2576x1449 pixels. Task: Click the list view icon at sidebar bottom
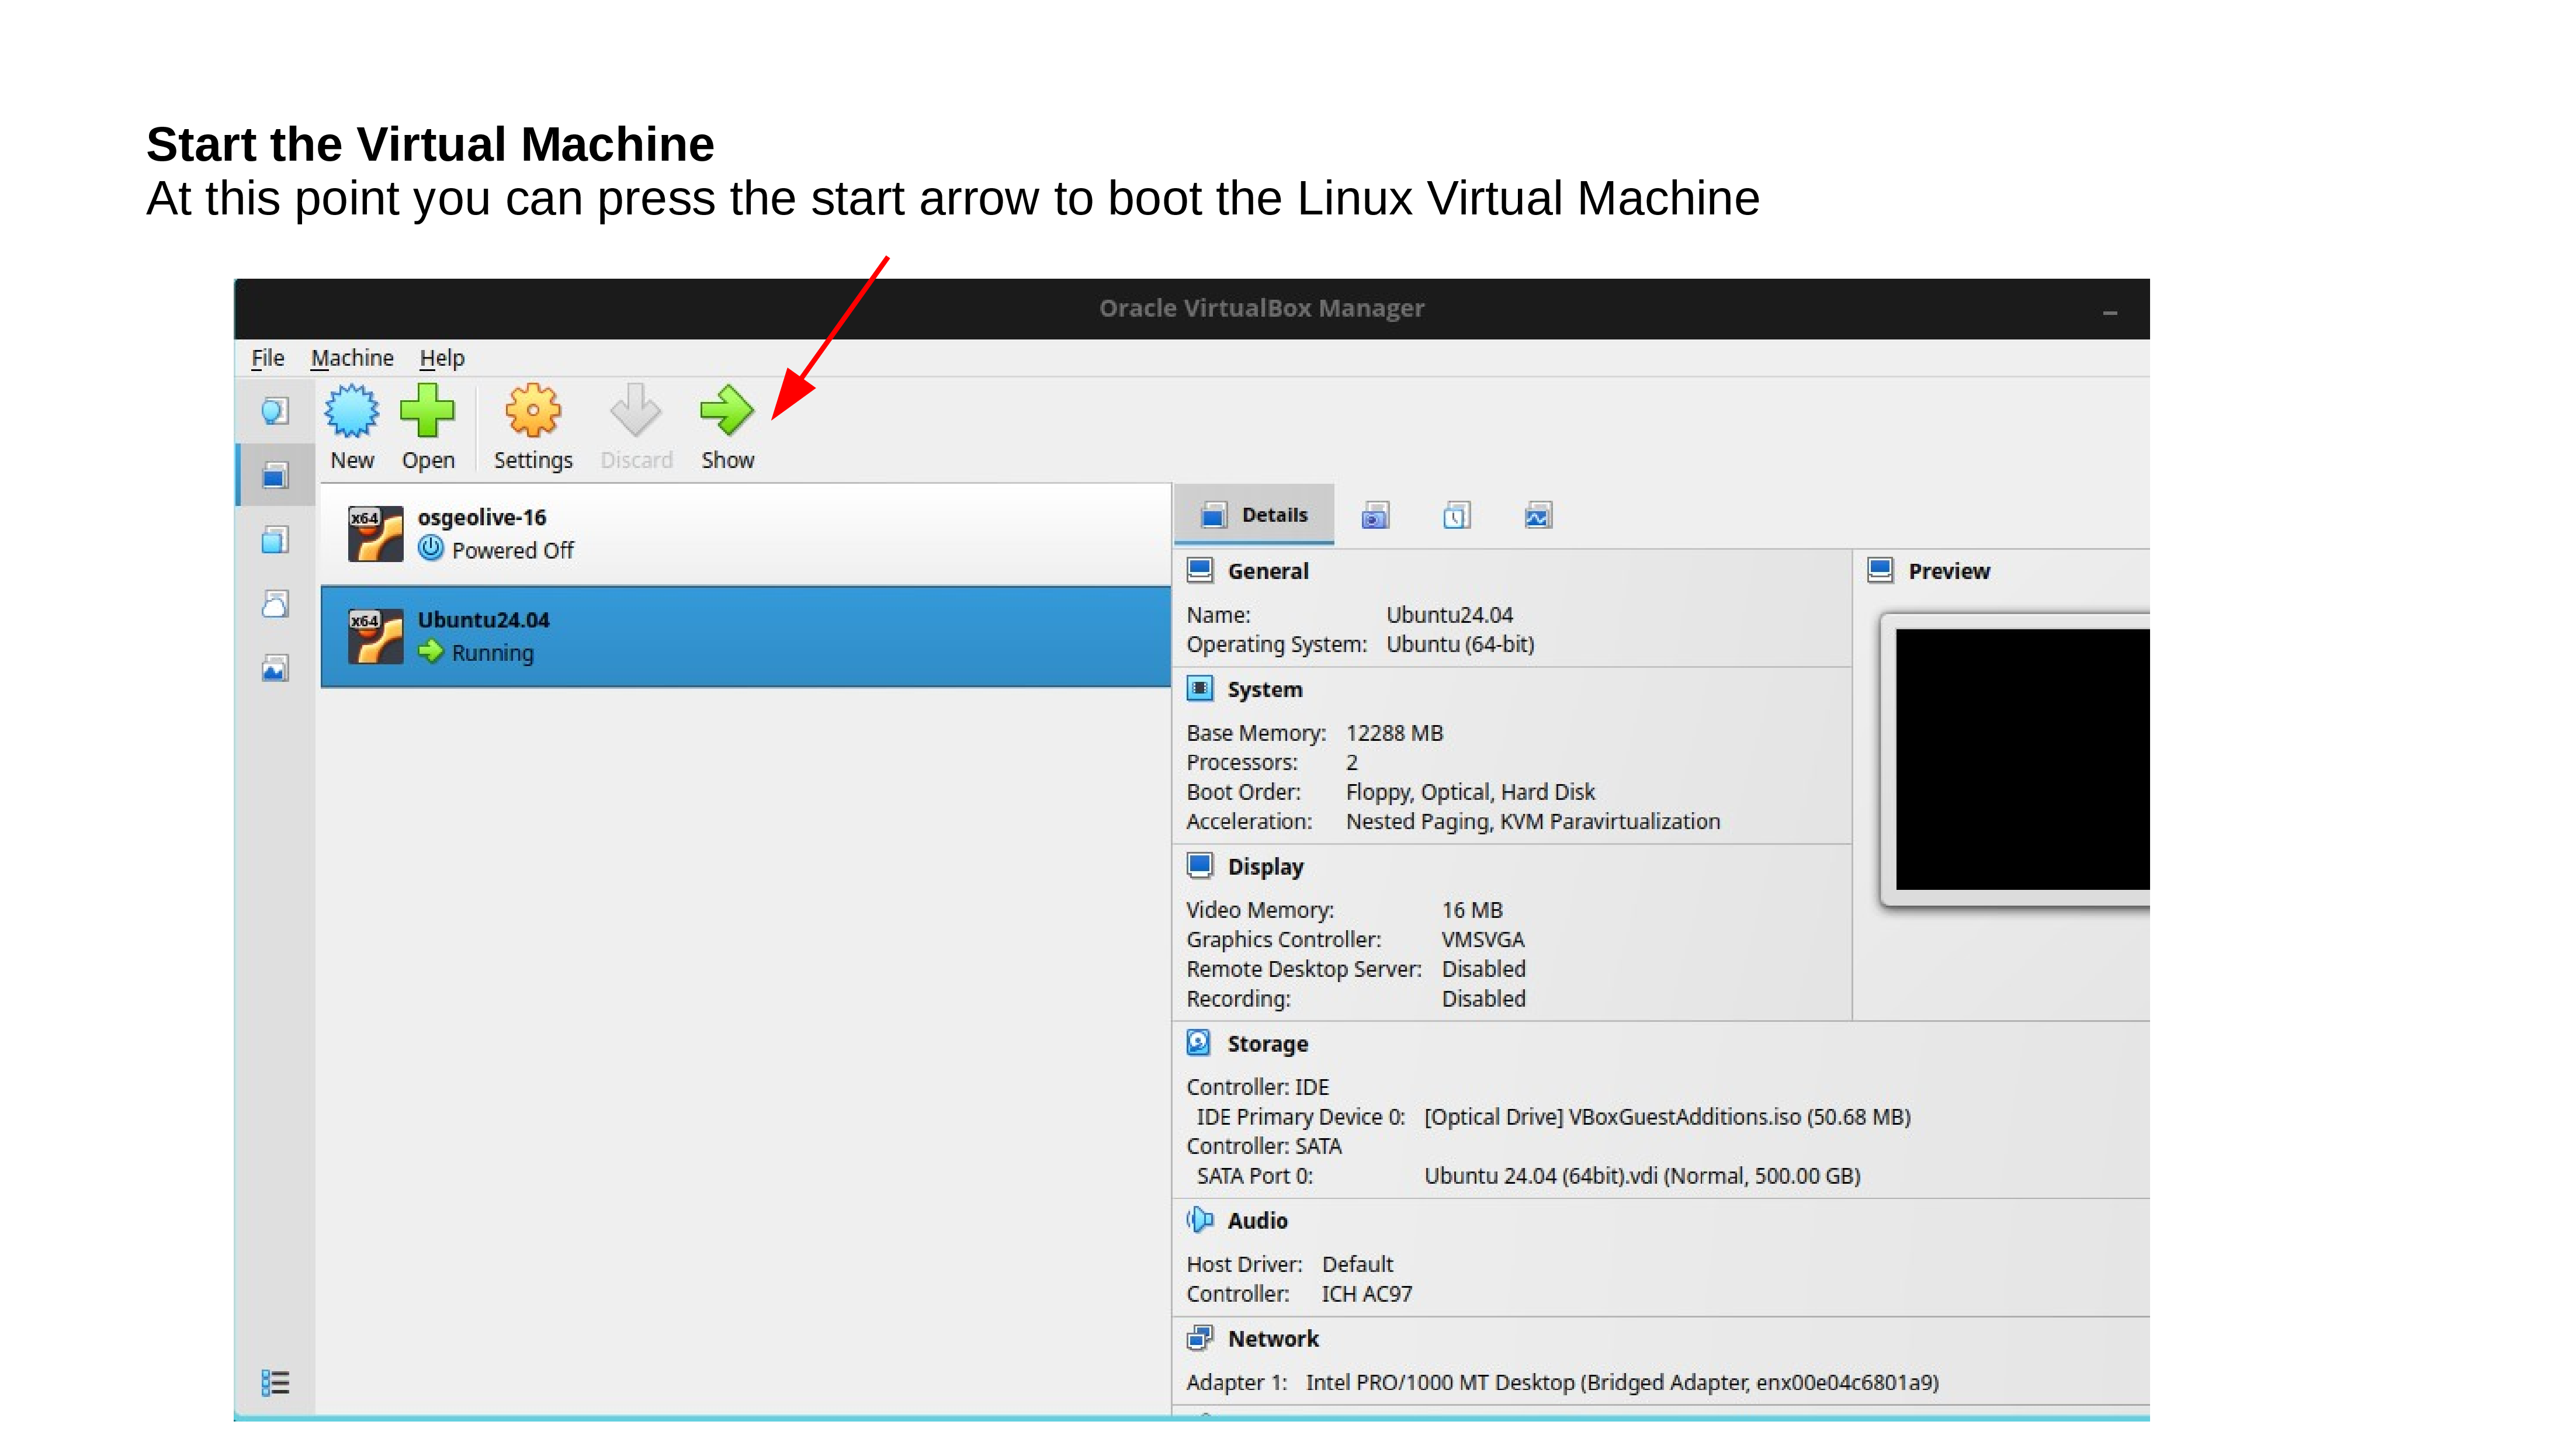[x=275, y=1383]
